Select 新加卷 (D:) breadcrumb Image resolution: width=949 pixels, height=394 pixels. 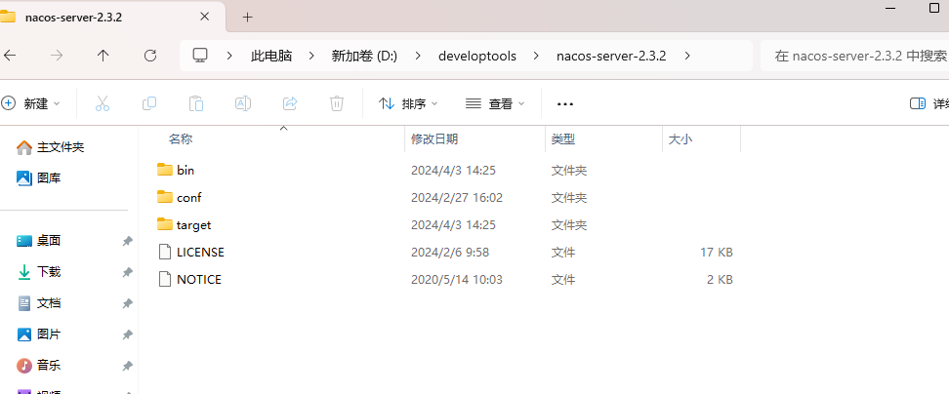(364, 57)
